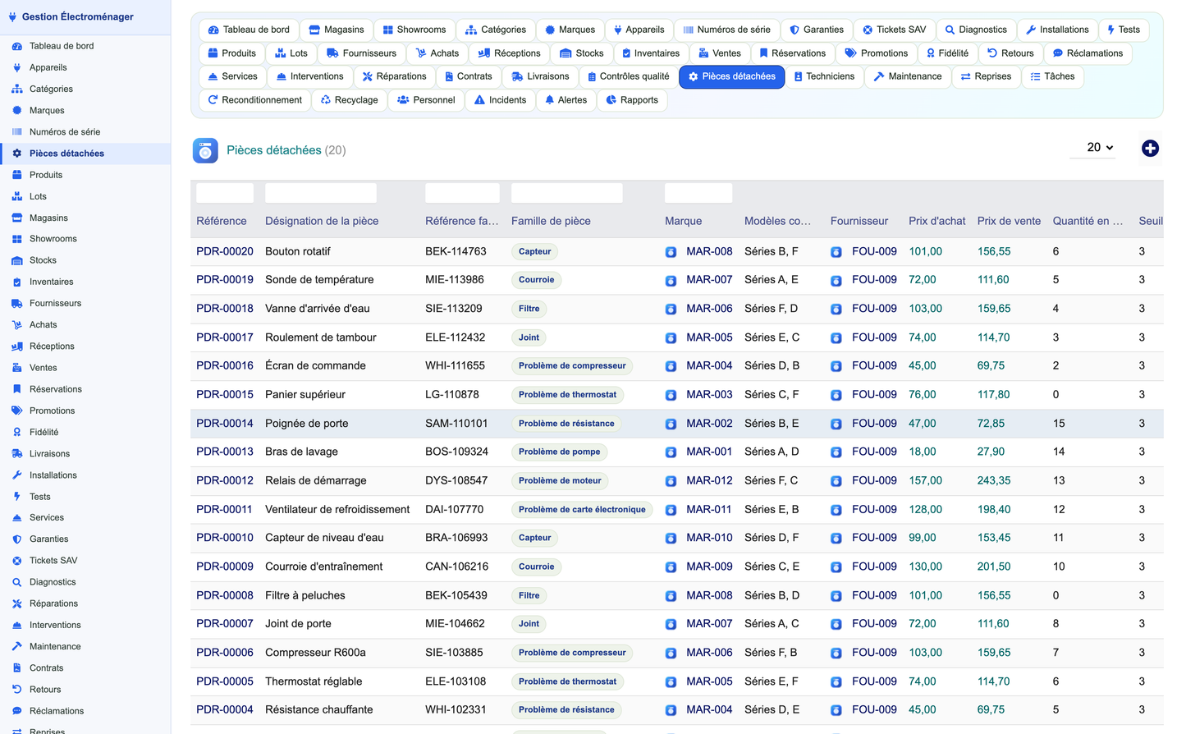1186x734 pixels.
Task: Click the Gestion Électroménager plug logo
Action: tap(12, 16)
